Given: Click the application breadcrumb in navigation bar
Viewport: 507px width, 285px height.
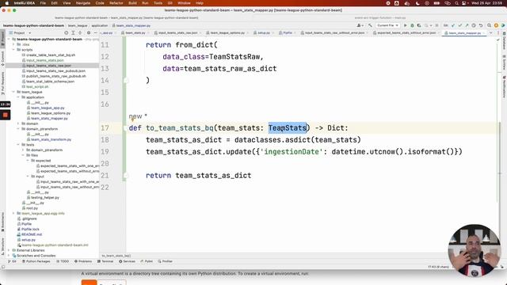Looking at the screenshot, I should [x=100, y=25].
